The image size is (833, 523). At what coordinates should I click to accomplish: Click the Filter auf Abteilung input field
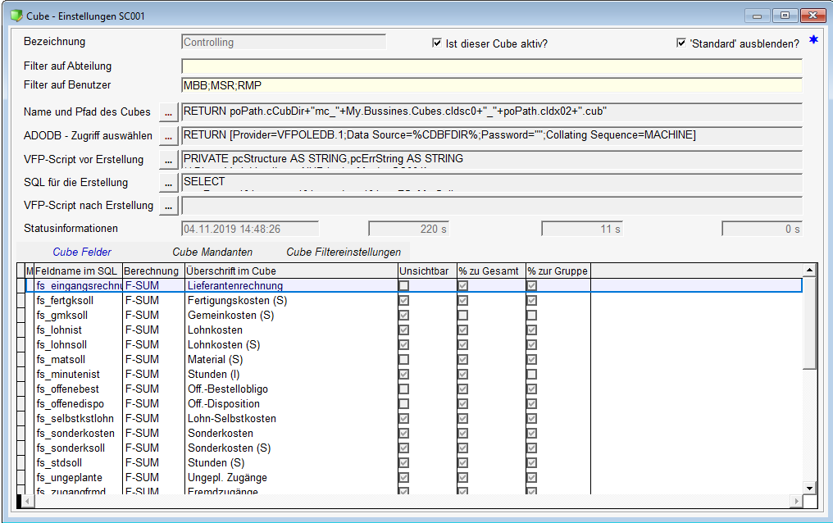tap(490, 66)
